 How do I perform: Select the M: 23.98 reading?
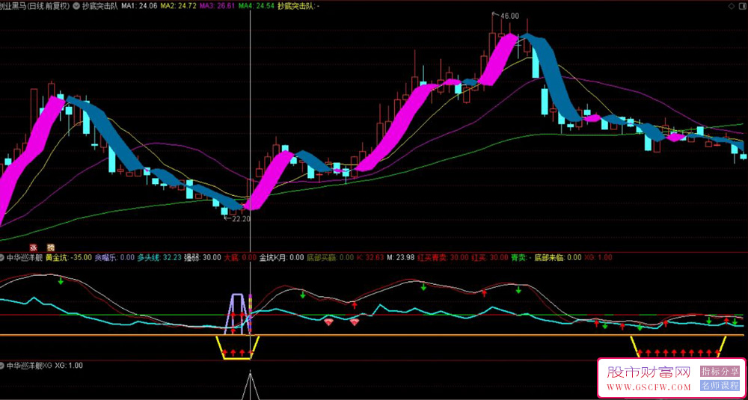[x=401, y=257]
